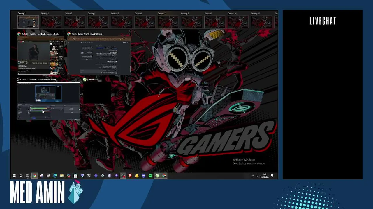The height and width of the screenshot is (209, 373).
Task: Switch to the Desktop 6 thumbnail
Action: 145,22
